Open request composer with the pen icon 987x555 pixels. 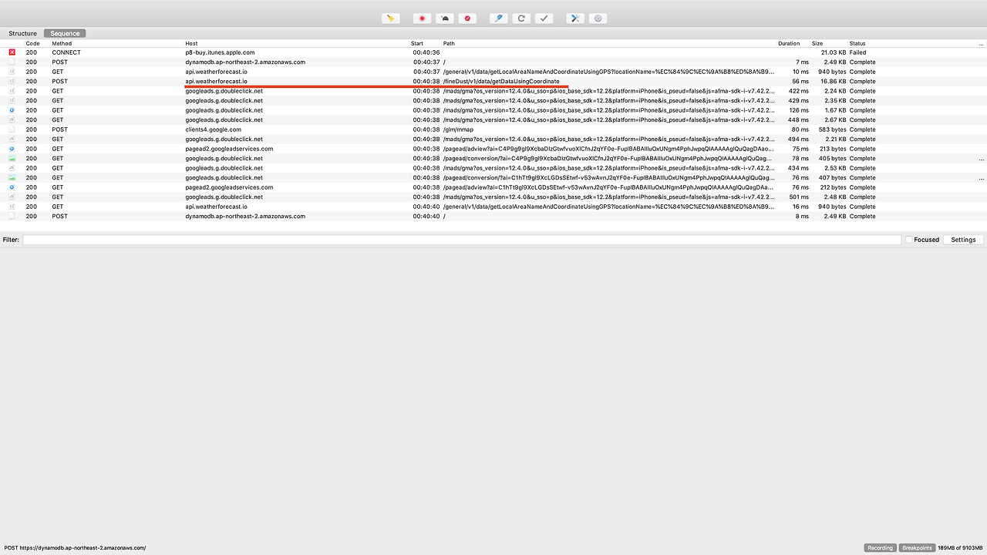click(x=497, y=18)
